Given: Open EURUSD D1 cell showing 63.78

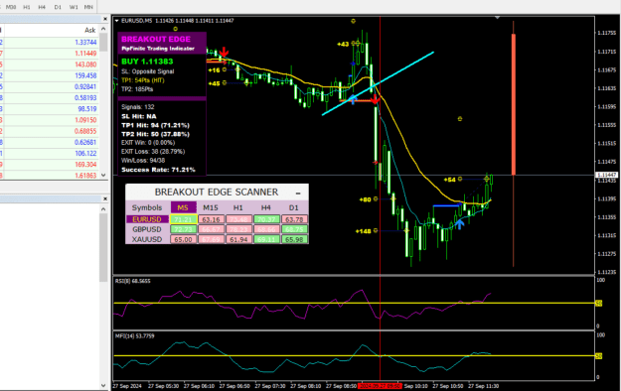Looking at the screenshot, I should click(x=294, y=219).
